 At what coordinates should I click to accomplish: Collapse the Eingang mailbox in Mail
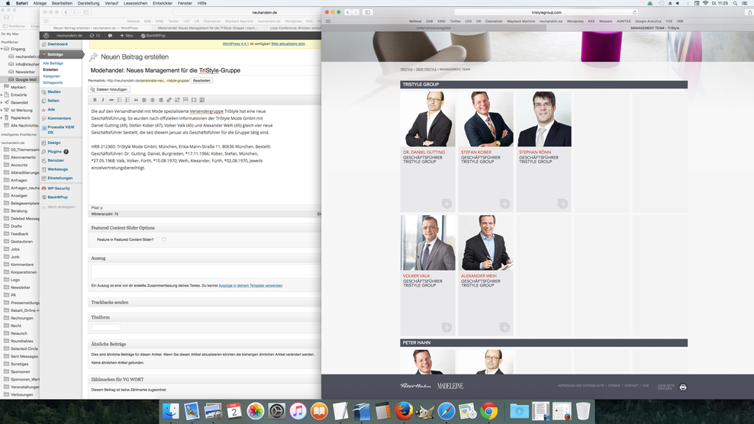tap(2, 49)
